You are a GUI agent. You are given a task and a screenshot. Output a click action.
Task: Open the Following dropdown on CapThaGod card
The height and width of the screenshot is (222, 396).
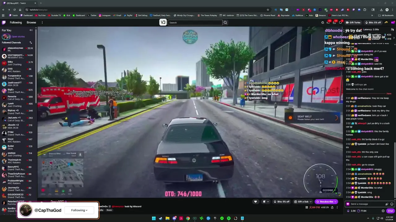[x=79, y=210]
